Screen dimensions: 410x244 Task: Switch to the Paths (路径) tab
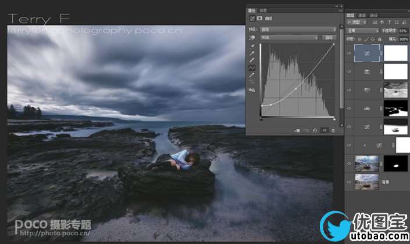click(x=373, y=16)
